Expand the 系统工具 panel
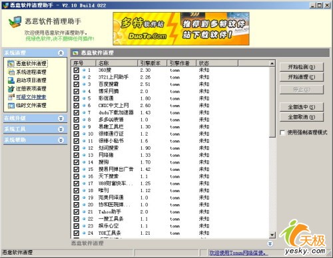 pyautogui.click(x=61, y=129)
